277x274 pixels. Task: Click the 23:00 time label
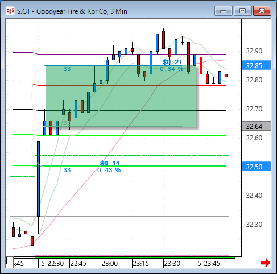pyautogui.click(x=110, y=264)
